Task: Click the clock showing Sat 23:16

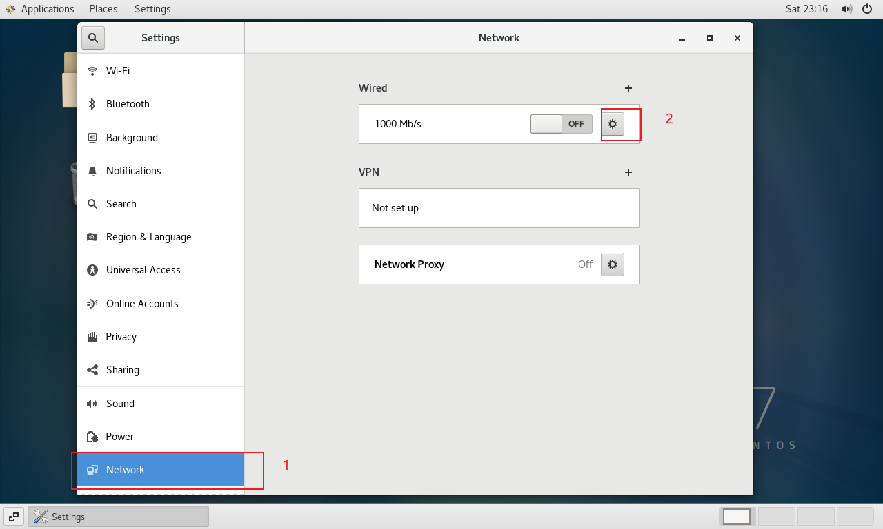Action: (806, 9)
